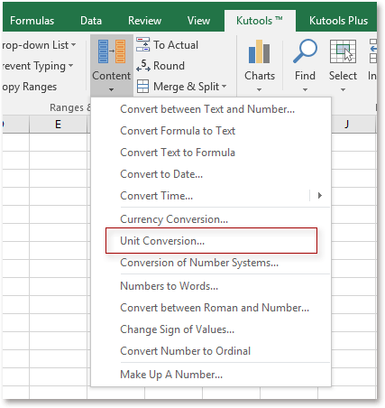Switch to the Kutools Plus tab

coord(338,21)
